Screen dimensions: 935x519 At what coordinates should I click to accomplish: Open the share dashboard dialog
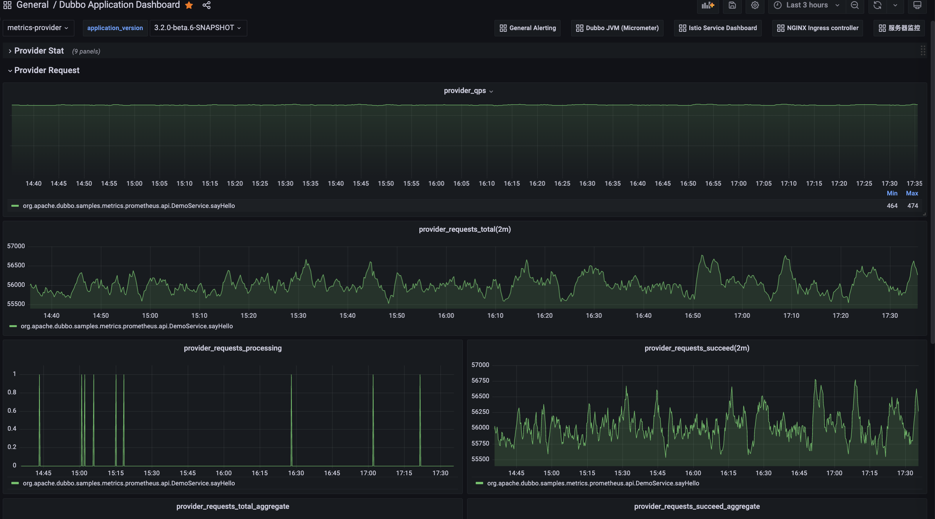[206, 5]
